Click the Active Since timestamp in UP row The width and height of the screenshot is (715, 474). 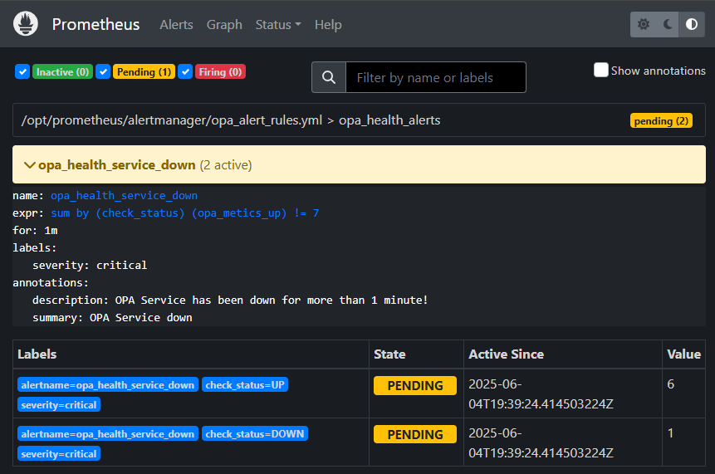coord(541,394)
